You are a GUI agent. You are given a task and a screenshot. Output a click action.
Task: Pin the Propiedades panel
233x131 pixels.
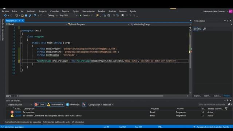228,21
